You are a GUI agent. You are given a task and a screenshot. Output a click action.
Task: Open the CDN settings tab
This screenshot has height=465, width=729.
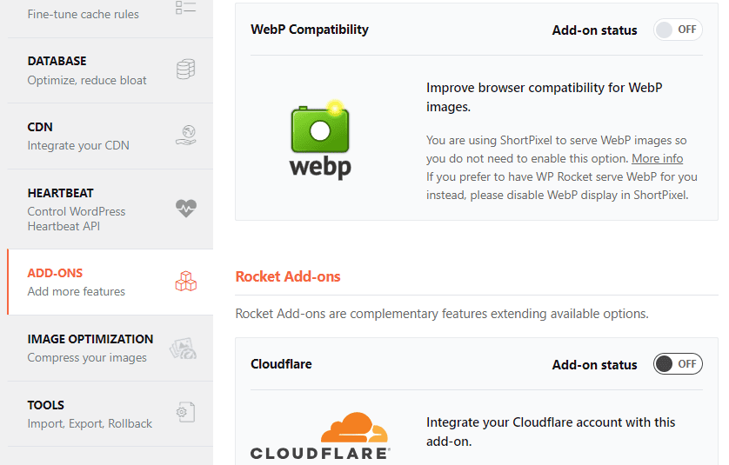click(110, 136)
